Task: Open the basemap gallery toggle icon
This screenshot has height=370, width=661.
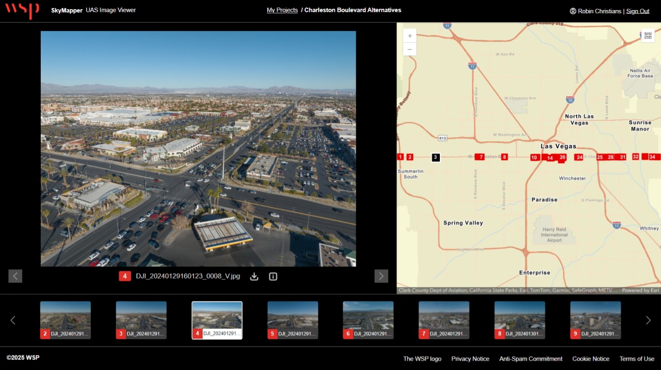Action: click(x=648, y=36)
